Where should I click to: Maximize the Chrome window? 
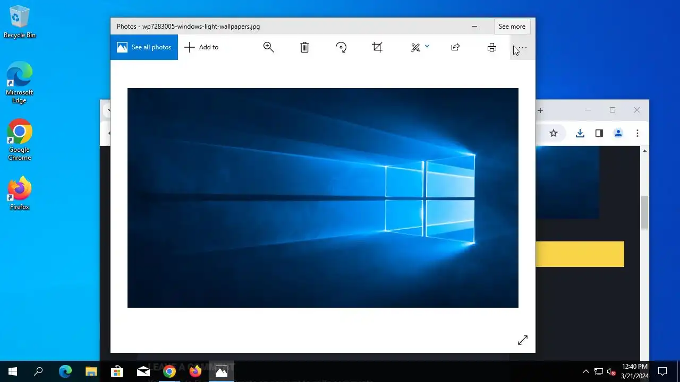(x=613, y=110)
